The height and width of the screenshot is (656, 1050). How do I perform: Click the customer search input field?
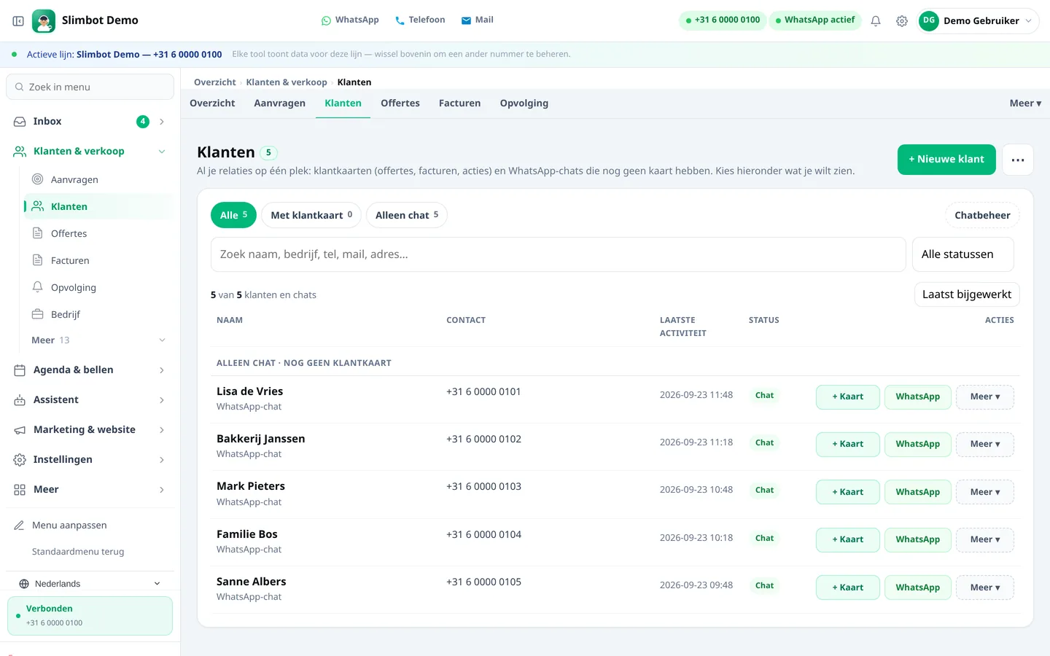[559, 254]
